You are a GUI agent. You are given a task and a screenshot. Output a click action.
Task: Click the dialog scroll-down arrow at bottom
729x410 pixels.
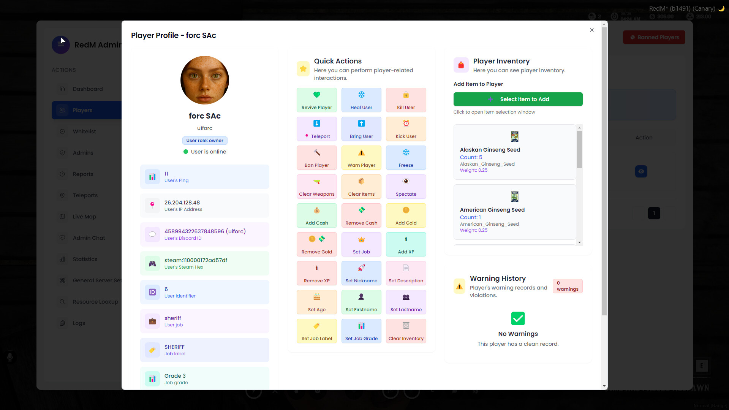[604, 386]
